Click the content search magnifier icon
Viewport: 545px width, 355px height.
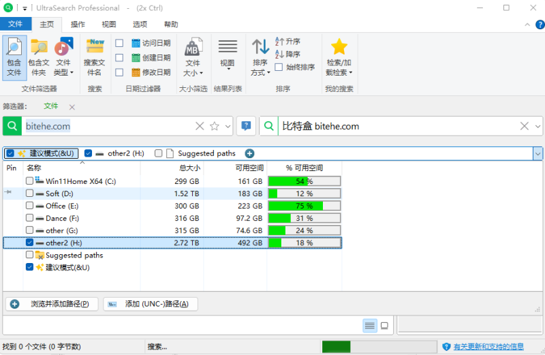tap(269, 126)
